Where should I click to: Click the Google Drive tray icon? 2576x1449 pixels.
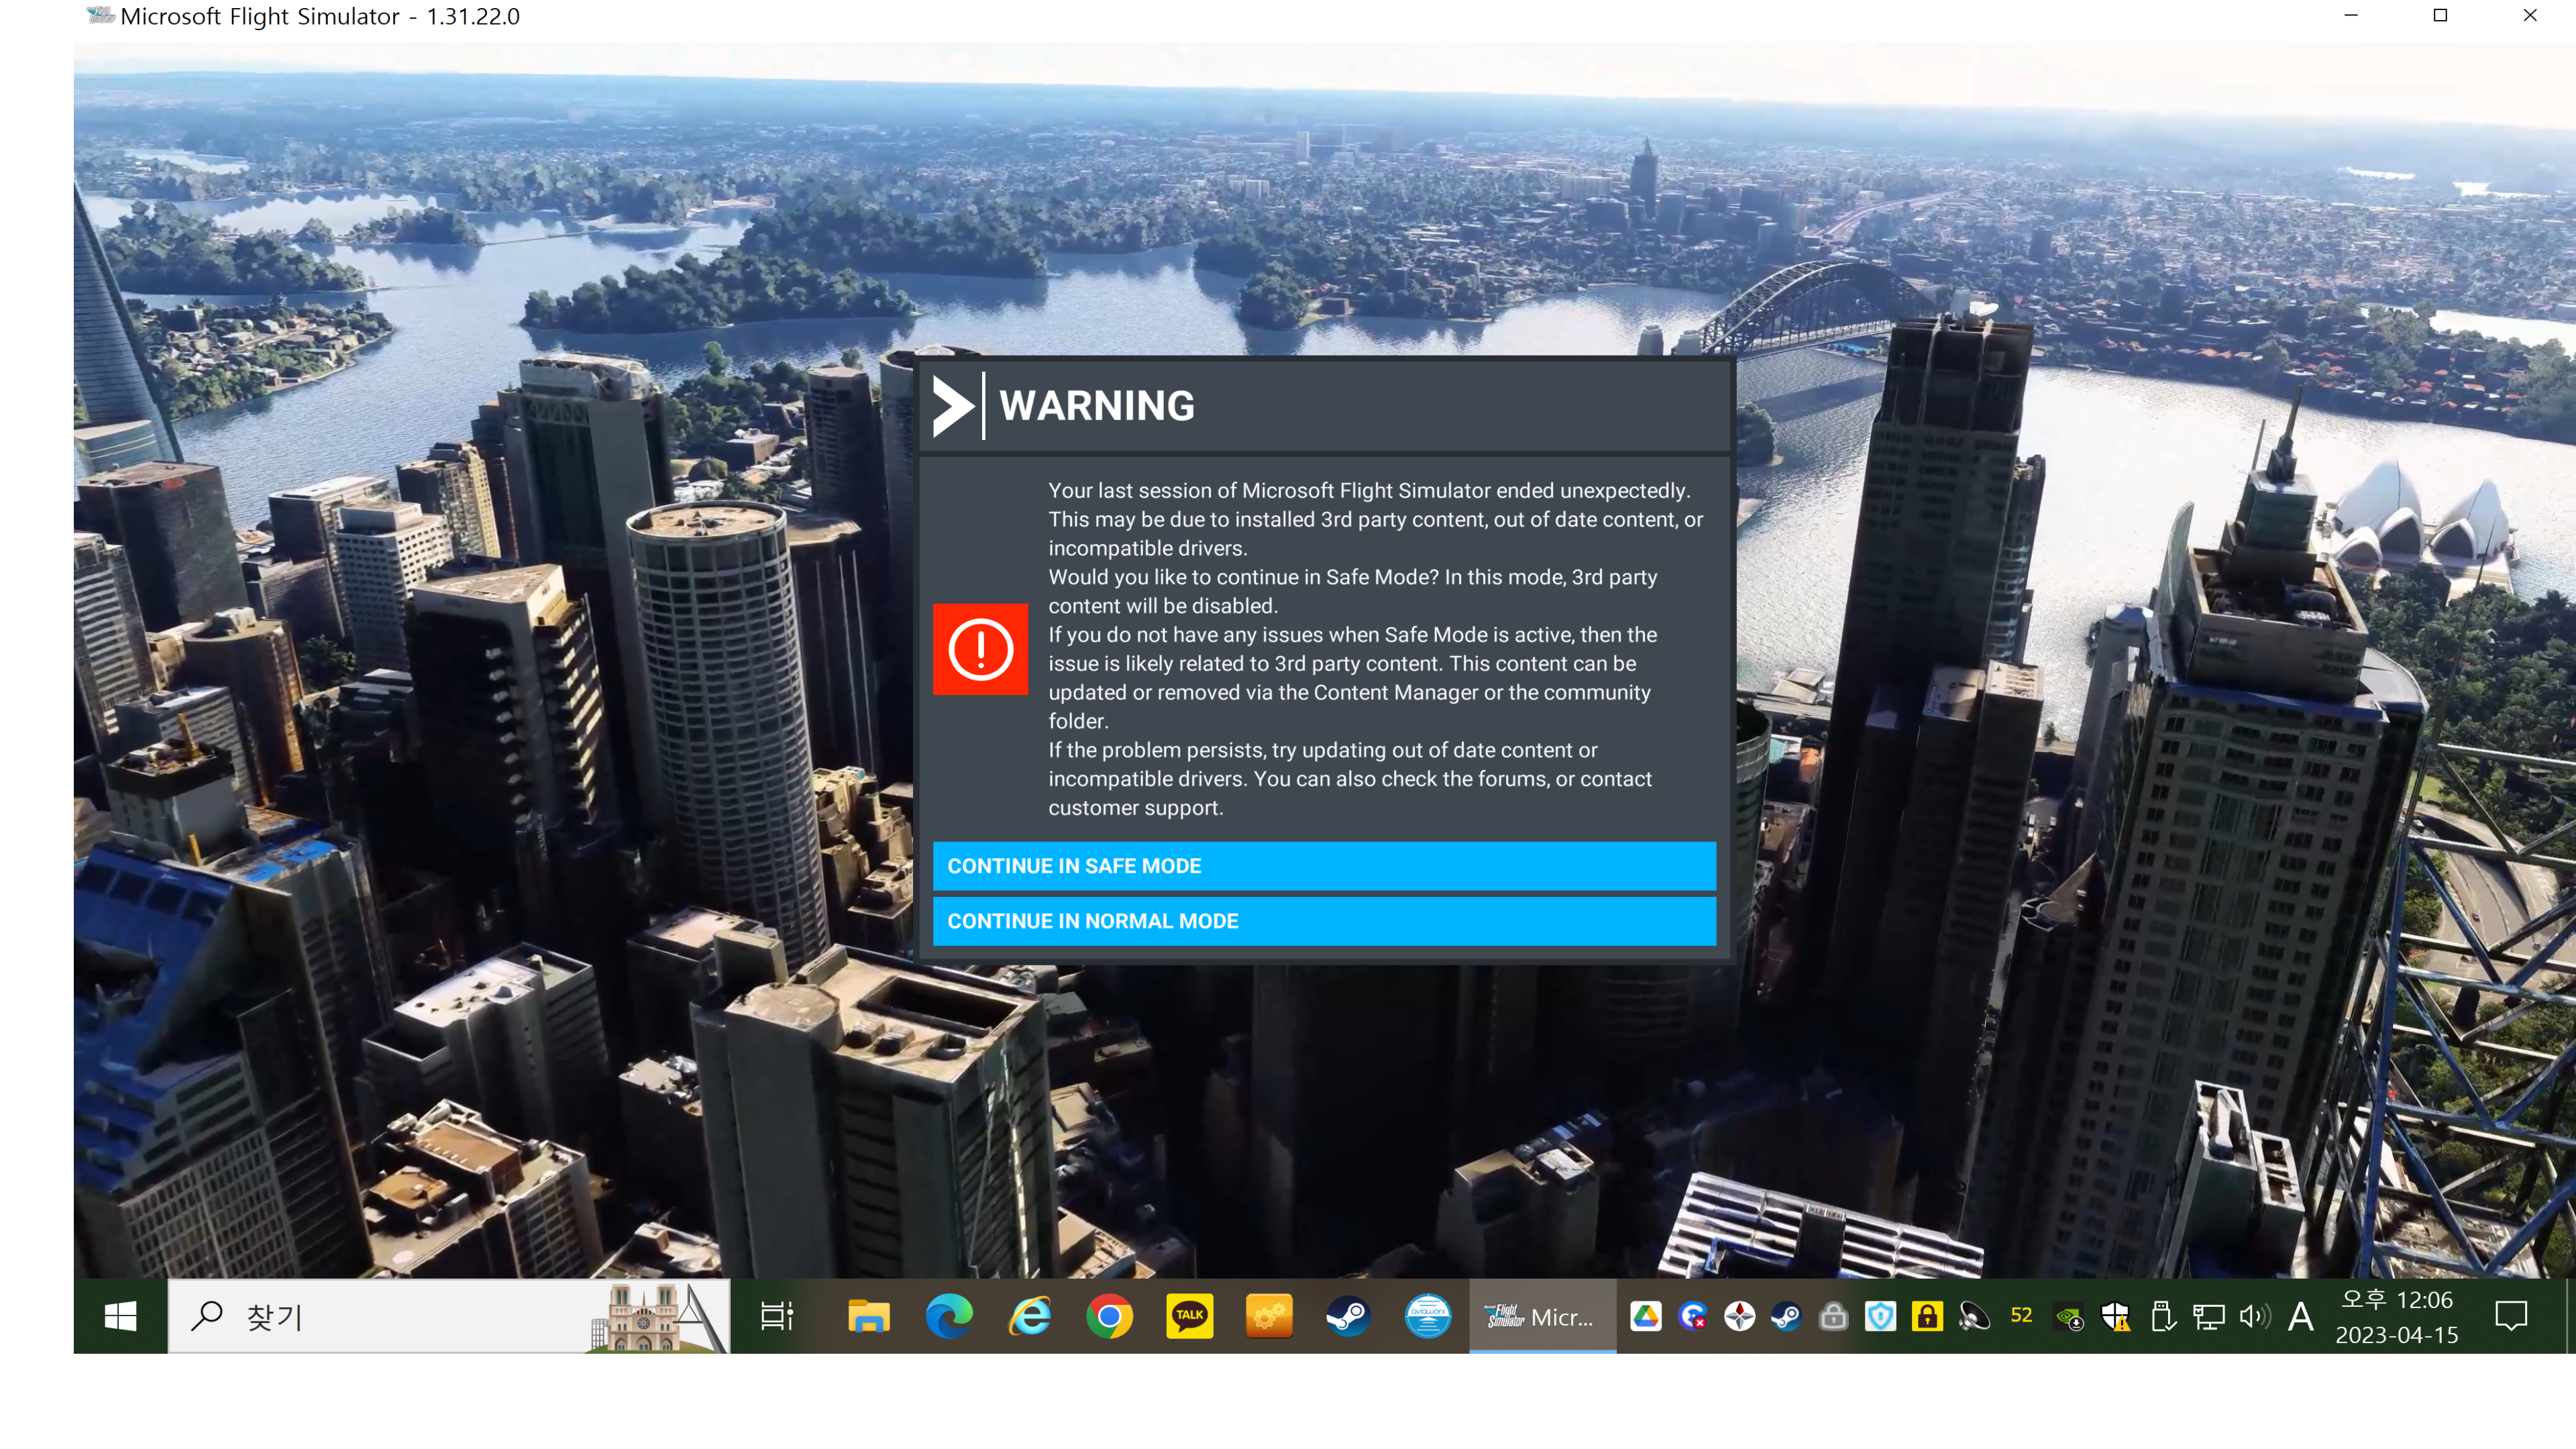1645,1316
